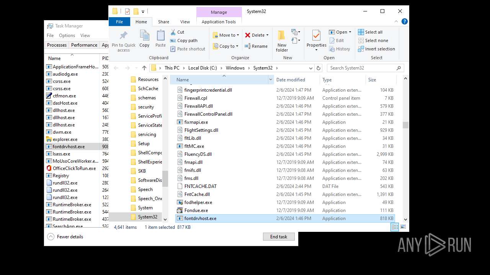
Task: Click History in the Open group
Action: click(x=339, y=49)
